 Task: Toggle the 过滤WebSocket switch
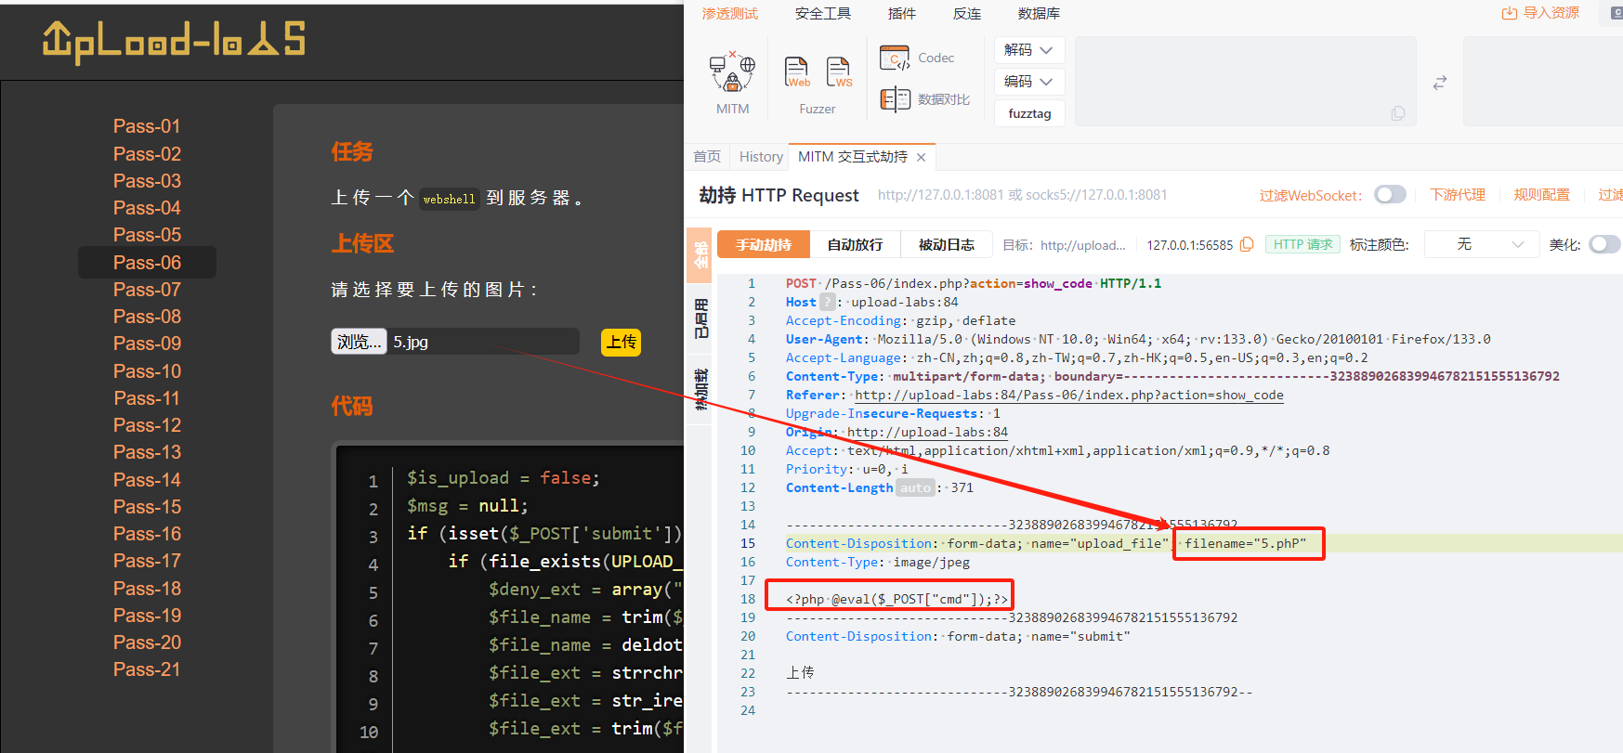(x=1390, y=194)
